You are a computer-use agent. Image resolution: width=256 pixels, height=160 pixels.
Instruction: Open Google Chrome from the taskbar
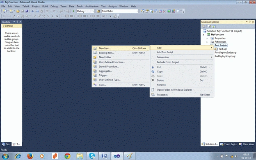[67, 156]
